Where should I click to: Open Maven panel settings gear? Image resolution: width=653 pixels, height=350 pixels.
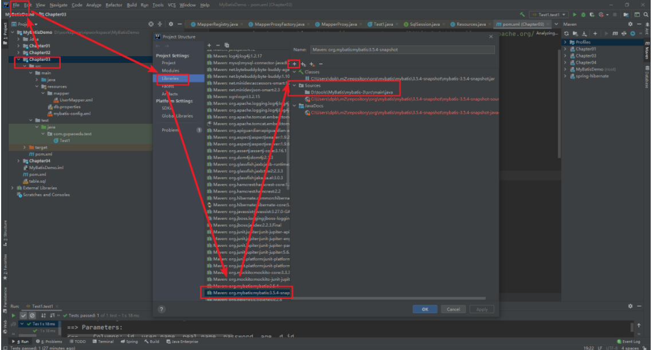[x=631, y=24]
